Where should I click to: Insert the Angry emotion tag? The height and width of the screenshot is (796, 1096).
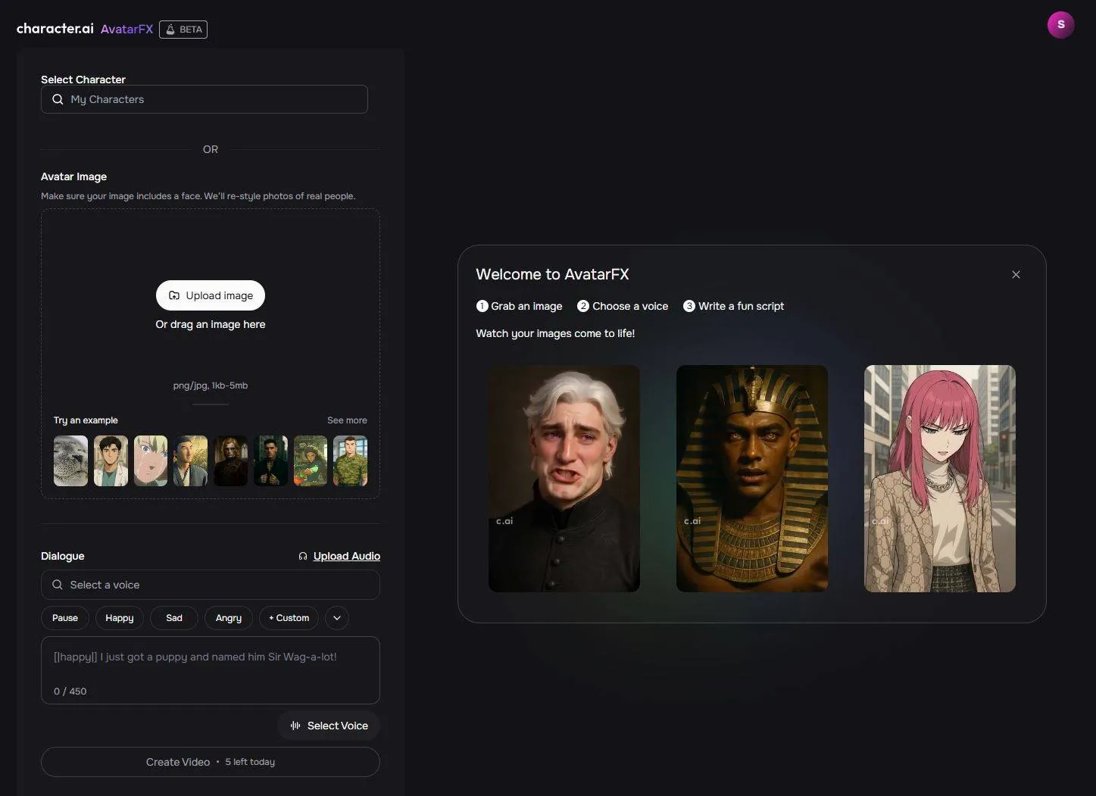coord(228,618)
